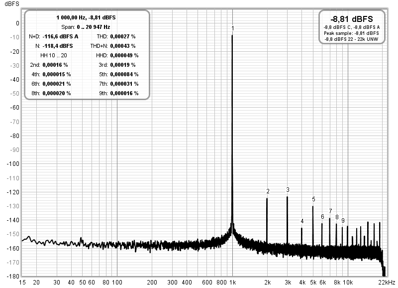Click the "-100" level axis label

pos(13,164)
